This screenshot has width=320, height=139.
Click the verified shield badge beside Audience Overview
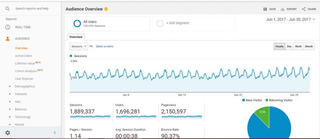pos(106,9)
